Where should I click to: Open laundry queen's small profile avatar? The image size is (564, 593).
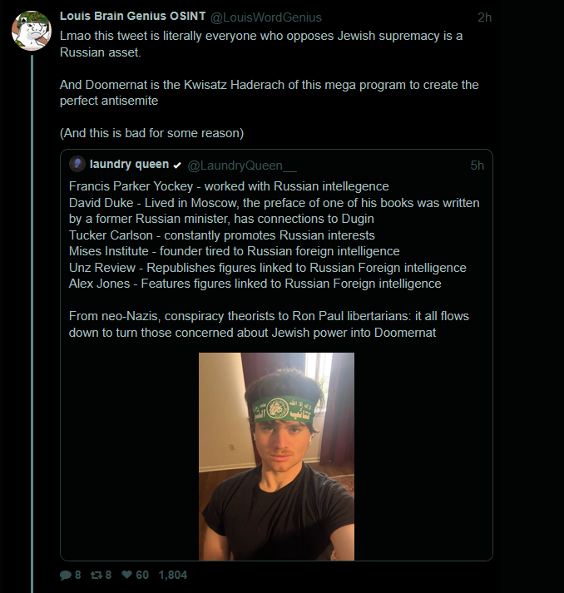pyautogui.click(x=77, y=164)
